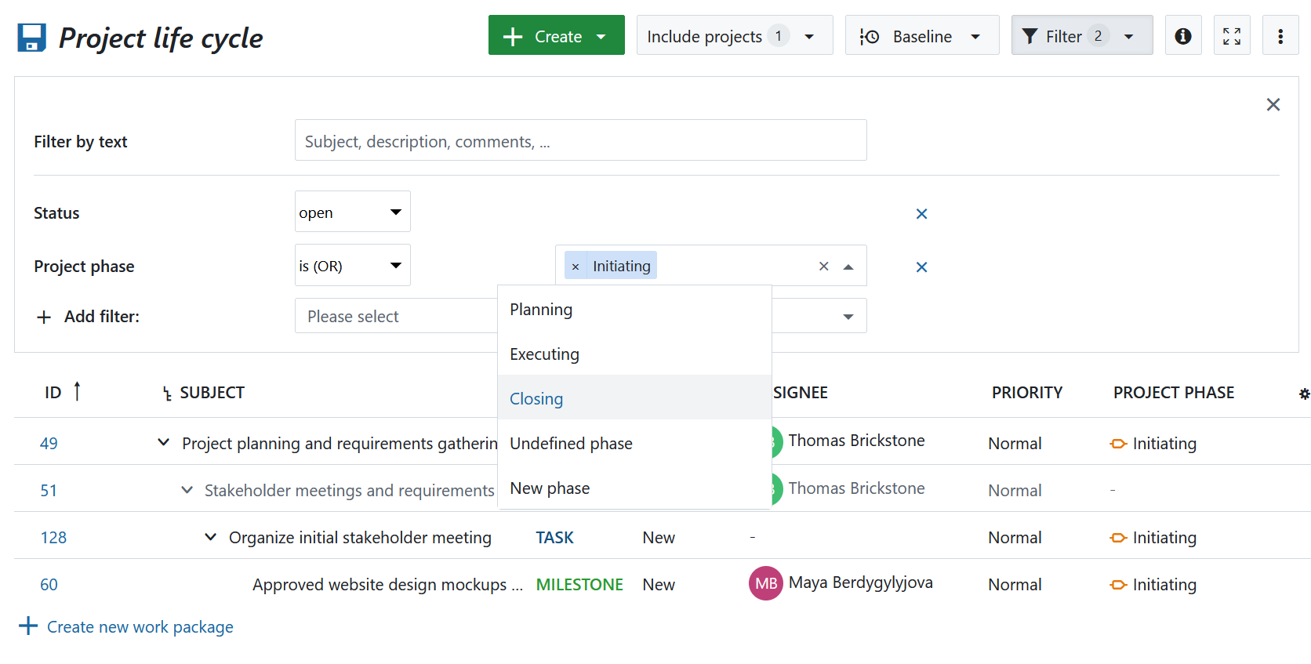The height and width of the screenshot is (664, 1311).
Task: Remove the Project phase filter row
Action: pos(921,267)
